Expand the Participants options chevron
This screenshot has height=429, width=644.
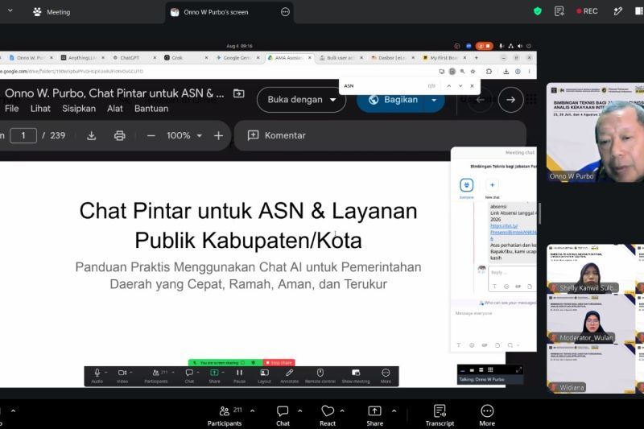pos(252,410)
